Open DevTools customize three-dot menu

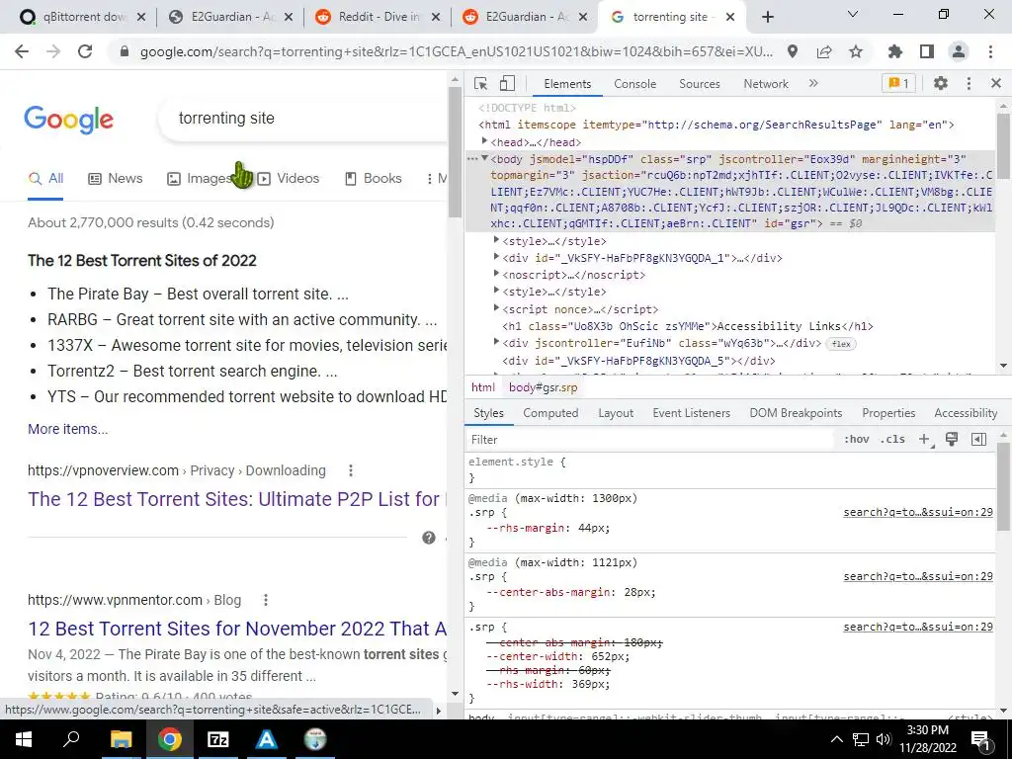[969, 83]
